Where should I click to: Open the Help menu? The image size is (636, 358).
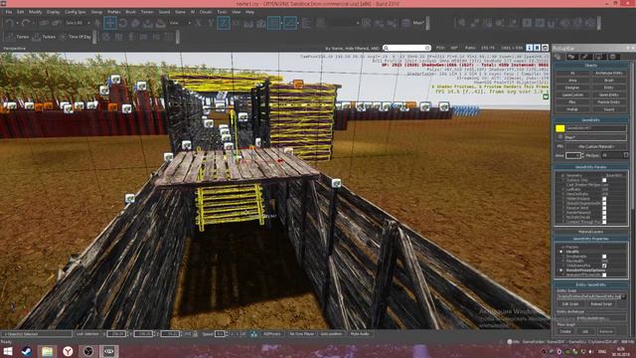click(249, 12)
